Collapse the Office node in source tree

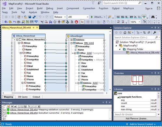tap(21, 53)
